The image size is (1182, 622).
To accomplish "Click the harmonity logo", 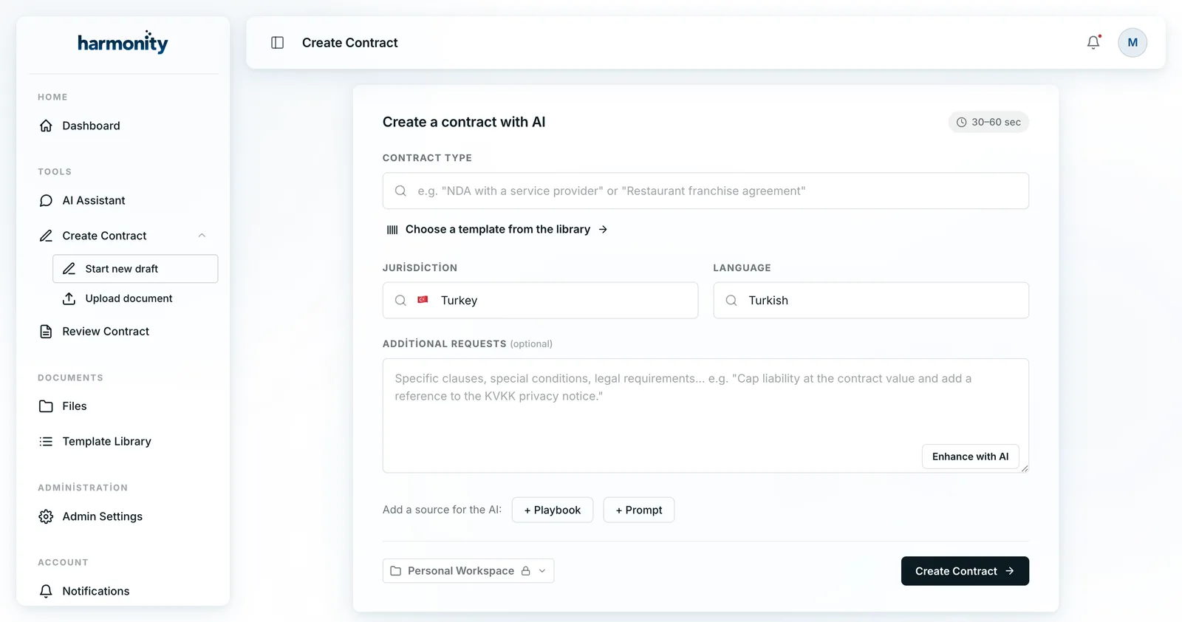I will click(x=123, y=42).
